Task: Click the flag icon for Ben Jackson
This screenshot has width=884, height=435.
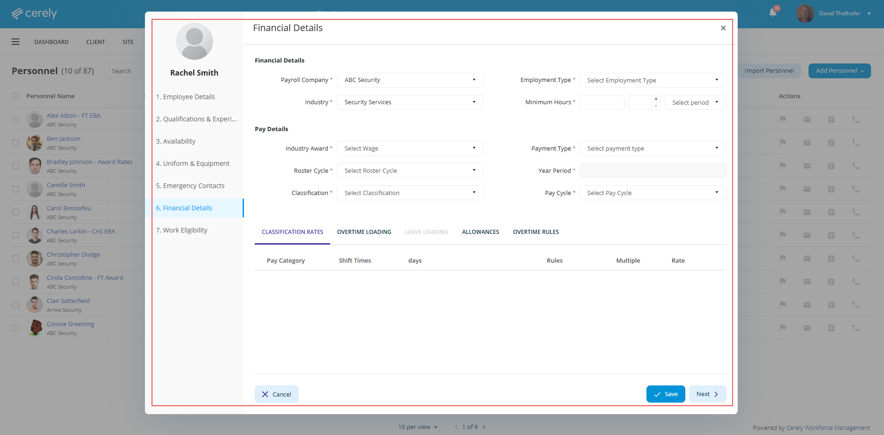Action: (783, 143)
